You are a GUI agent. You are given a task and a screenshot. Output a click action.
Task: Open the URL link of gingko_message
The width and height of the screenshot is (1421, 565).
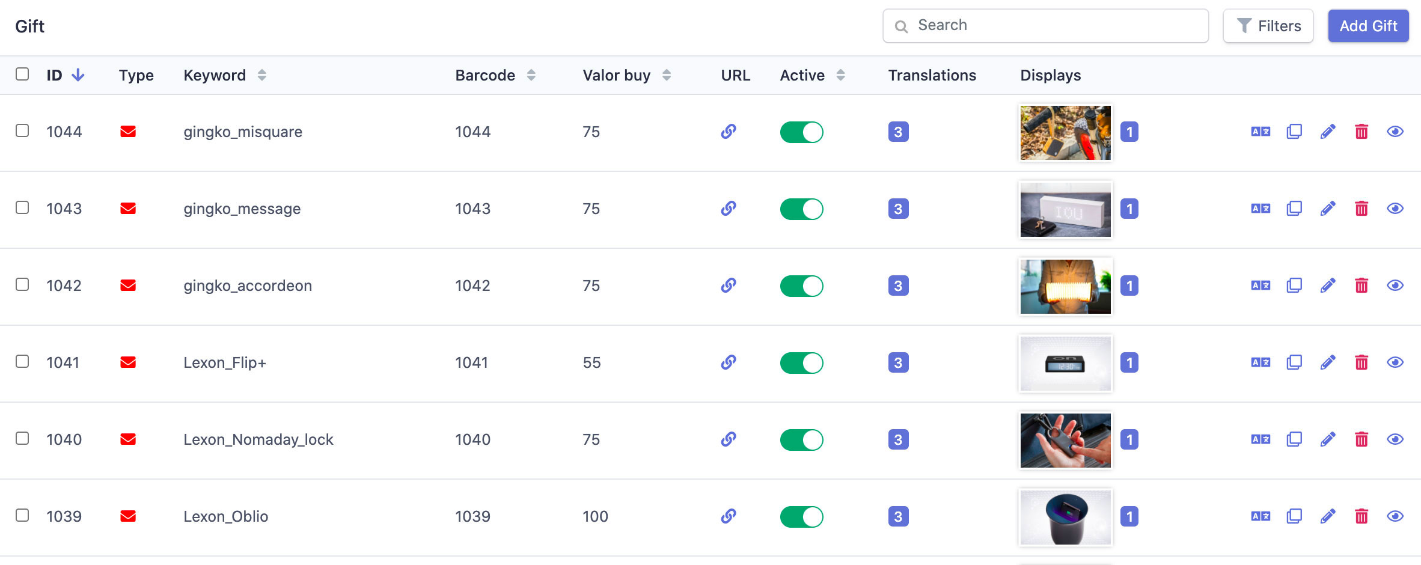(729, 209)
